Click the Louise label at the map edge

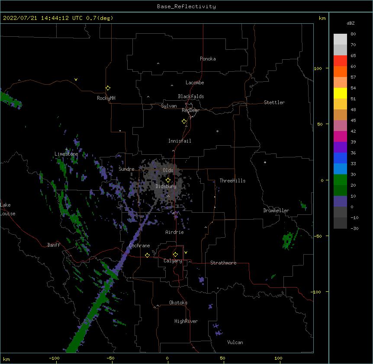pos(8,214)
